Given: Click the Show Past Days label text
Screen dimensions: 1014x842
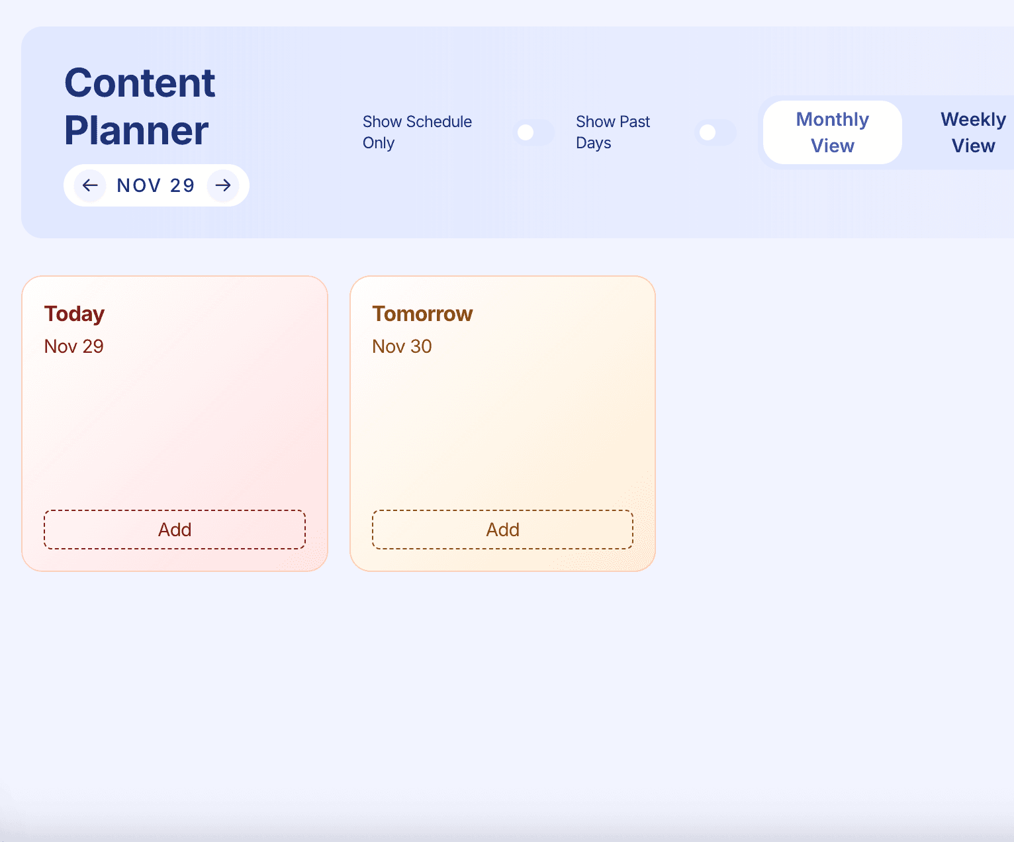Looking at the screenshot, I should coord(613,132).
